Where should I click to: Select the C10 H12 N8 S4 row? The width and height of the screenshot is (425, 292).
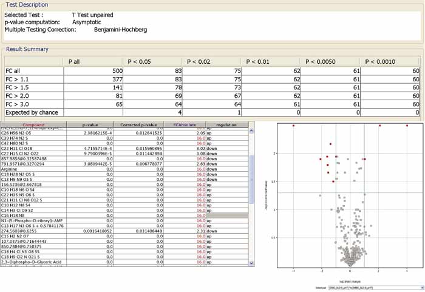pyautogui.click(x=124, y=205)
